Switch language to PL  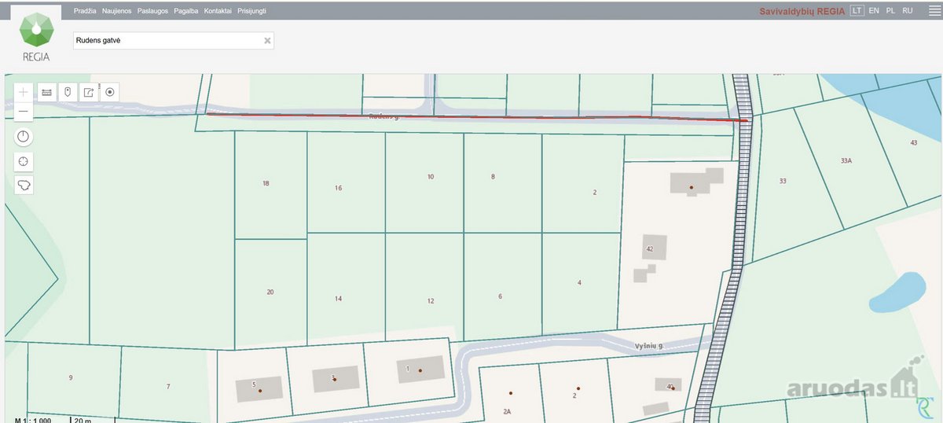[890, 11]
